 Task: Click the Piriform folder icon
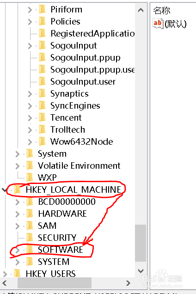[42, 9]
